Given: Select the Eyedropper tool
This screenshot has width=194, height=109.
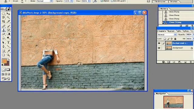Looking at the screenshot, I should (8, 51).
